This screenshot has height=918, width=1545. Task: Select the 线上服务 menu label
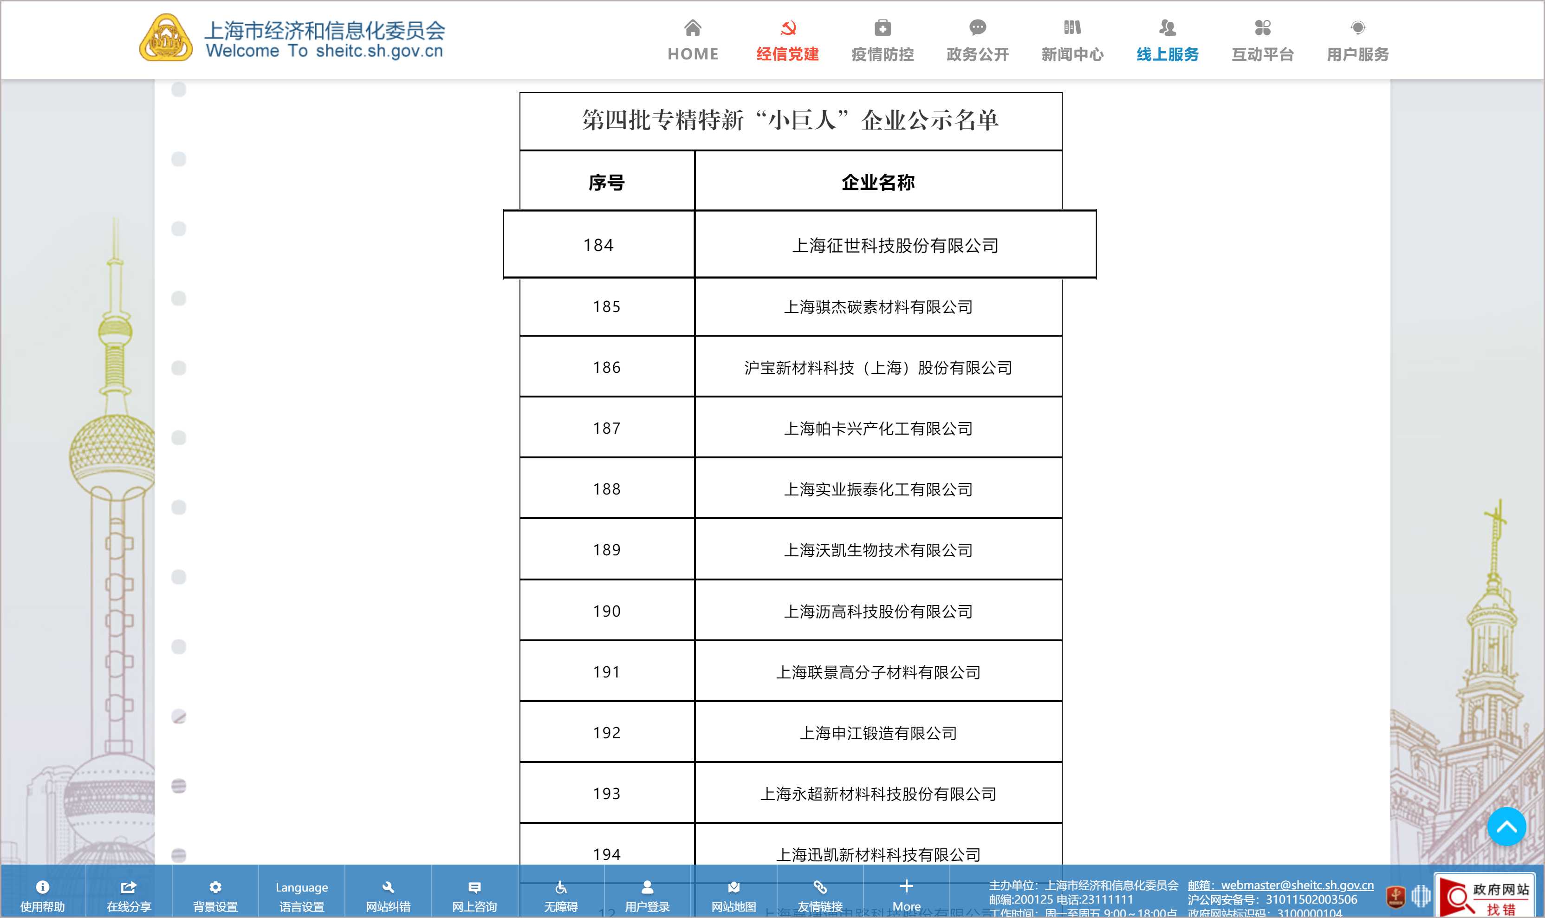1167,54
